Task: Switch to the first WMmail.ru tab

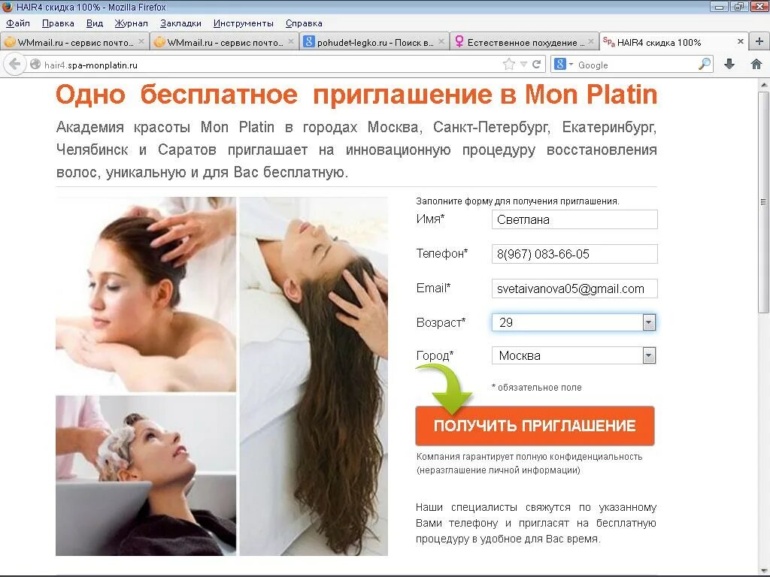Action: [x=74, y=42]
